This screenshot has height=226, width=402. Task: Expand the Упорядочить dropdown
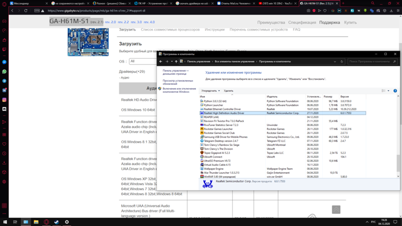point(211,91)
